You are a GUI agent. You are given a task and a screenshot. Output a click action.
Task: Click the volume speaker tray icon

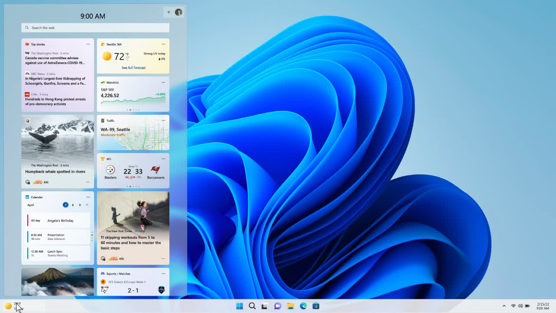[520, 306]
